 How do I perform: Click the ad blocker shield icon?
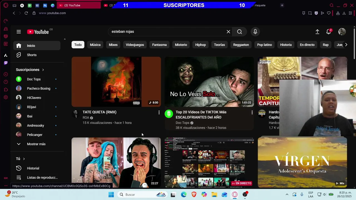click(x=316, y=13)
